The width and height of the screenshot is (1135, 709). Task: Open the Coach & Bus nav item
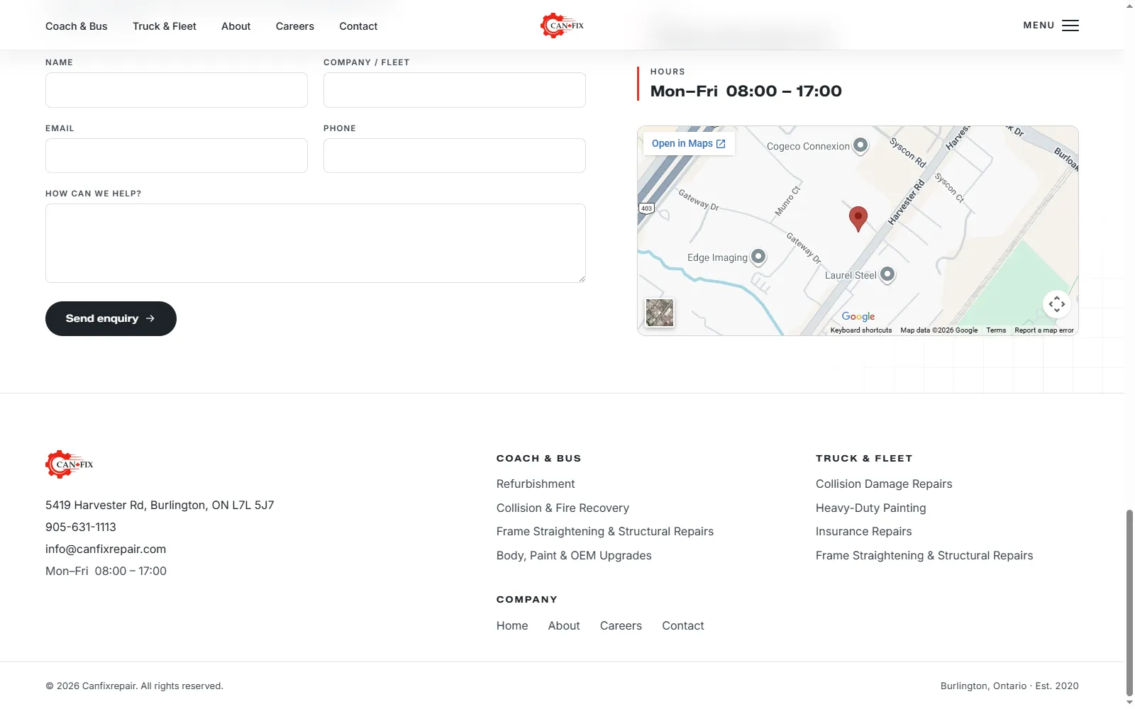[x=77, y=26]
